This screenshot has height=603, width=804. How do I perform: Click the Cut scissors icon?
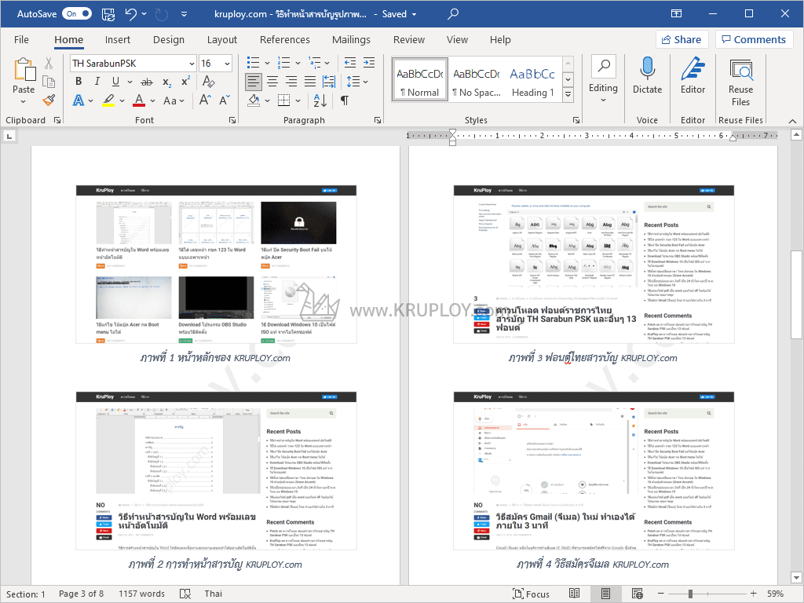[x=49, y=63]
